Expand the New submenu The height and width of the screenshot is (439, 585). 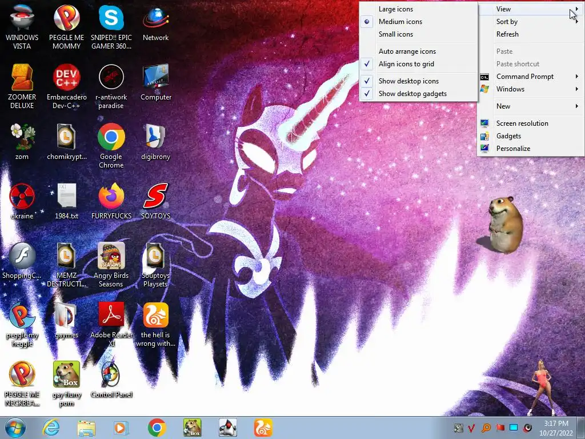[x=531, y=106]
